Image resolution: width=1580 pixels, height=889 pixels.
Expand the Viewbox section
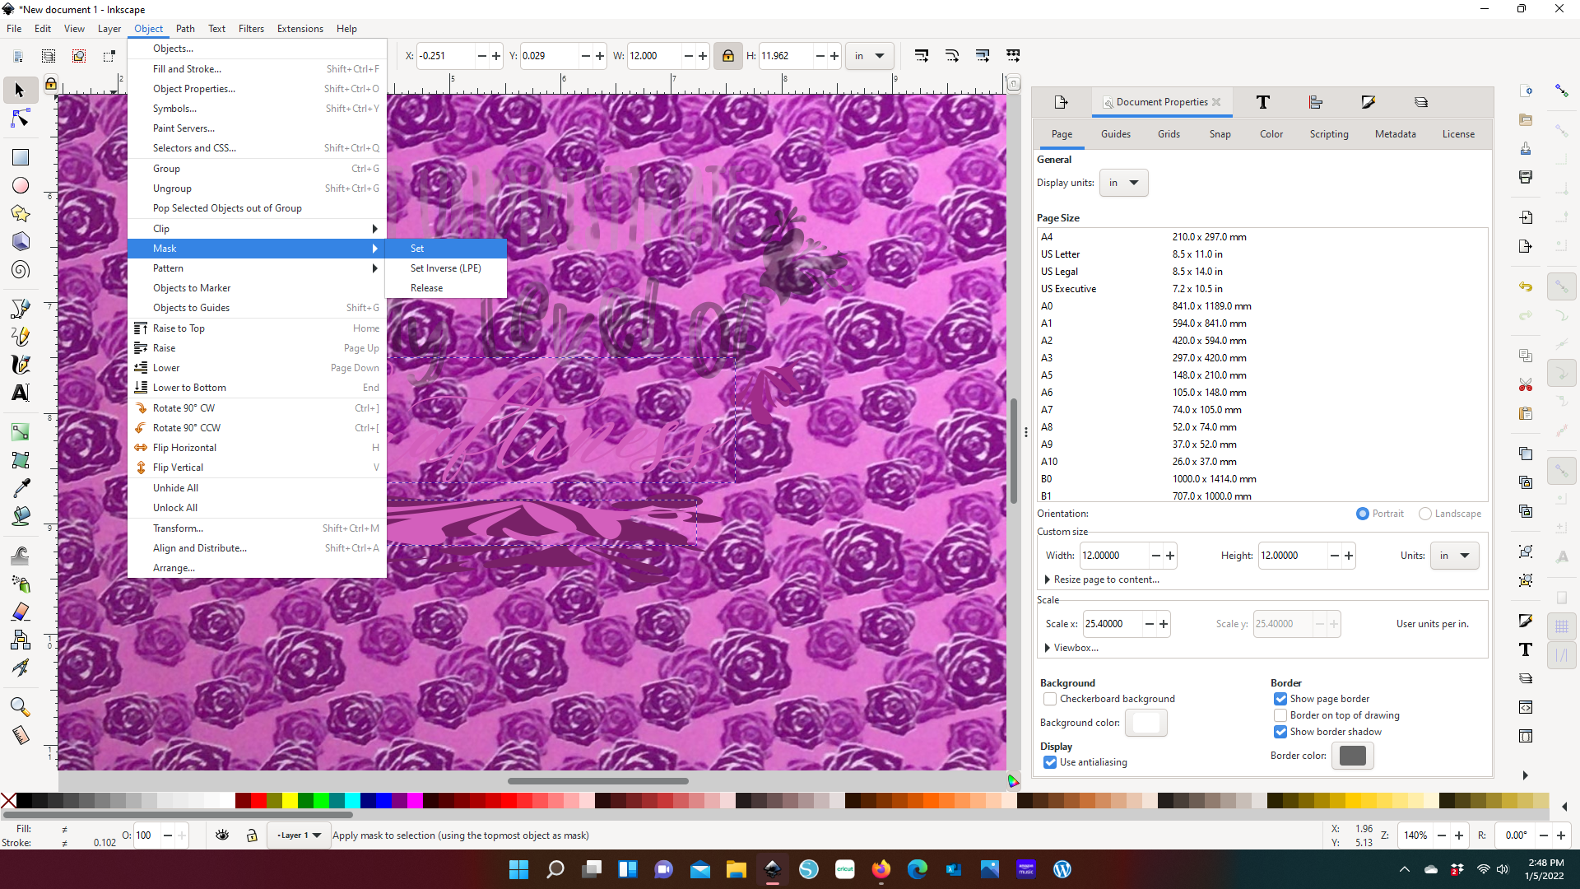(1075, 648)
